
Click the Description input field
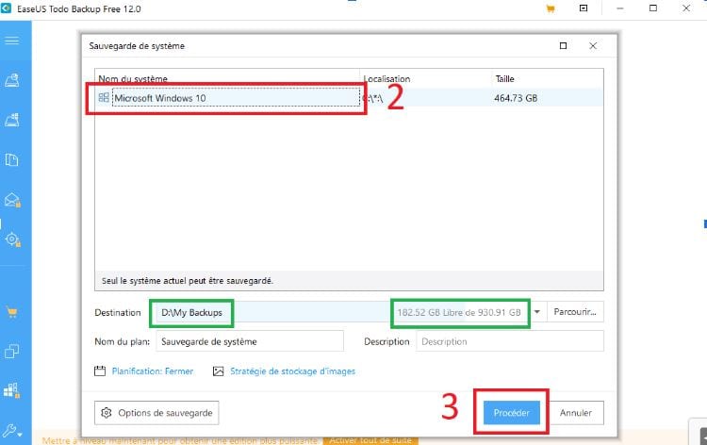[510, 341]
